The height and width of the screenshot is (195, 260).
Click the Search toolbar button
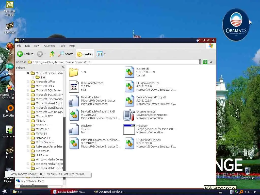point(66,54)
